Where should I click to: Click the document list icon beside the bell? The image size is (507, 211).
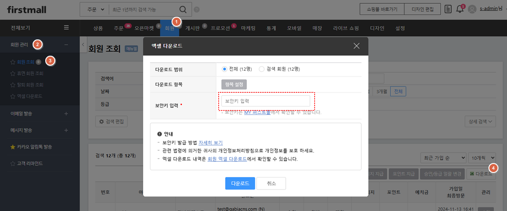point(448,9)
